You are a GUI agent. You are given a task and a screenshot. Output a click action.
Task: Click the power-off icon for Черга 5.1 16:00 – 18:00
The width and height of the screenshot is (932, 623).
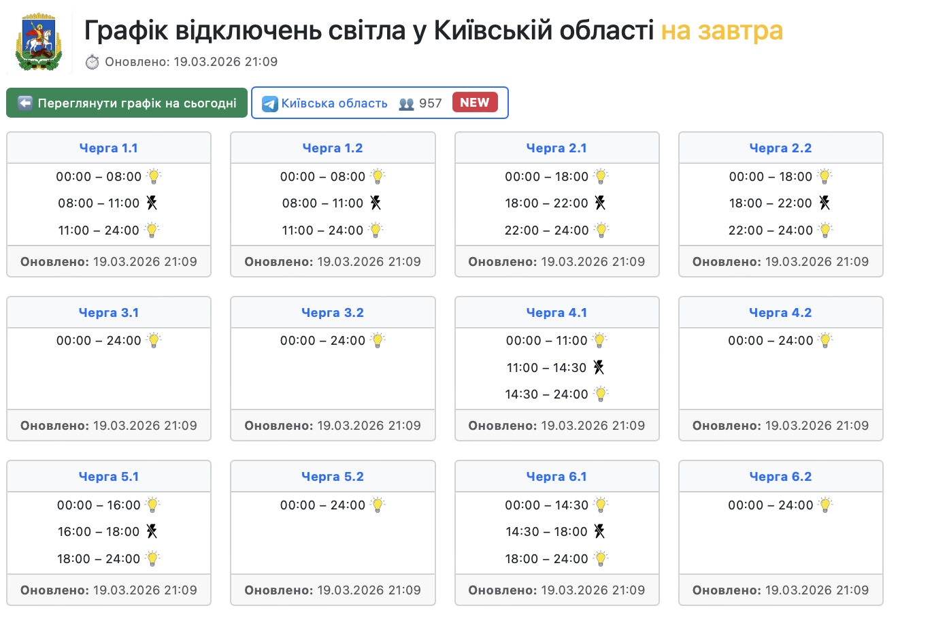[152, 531]
